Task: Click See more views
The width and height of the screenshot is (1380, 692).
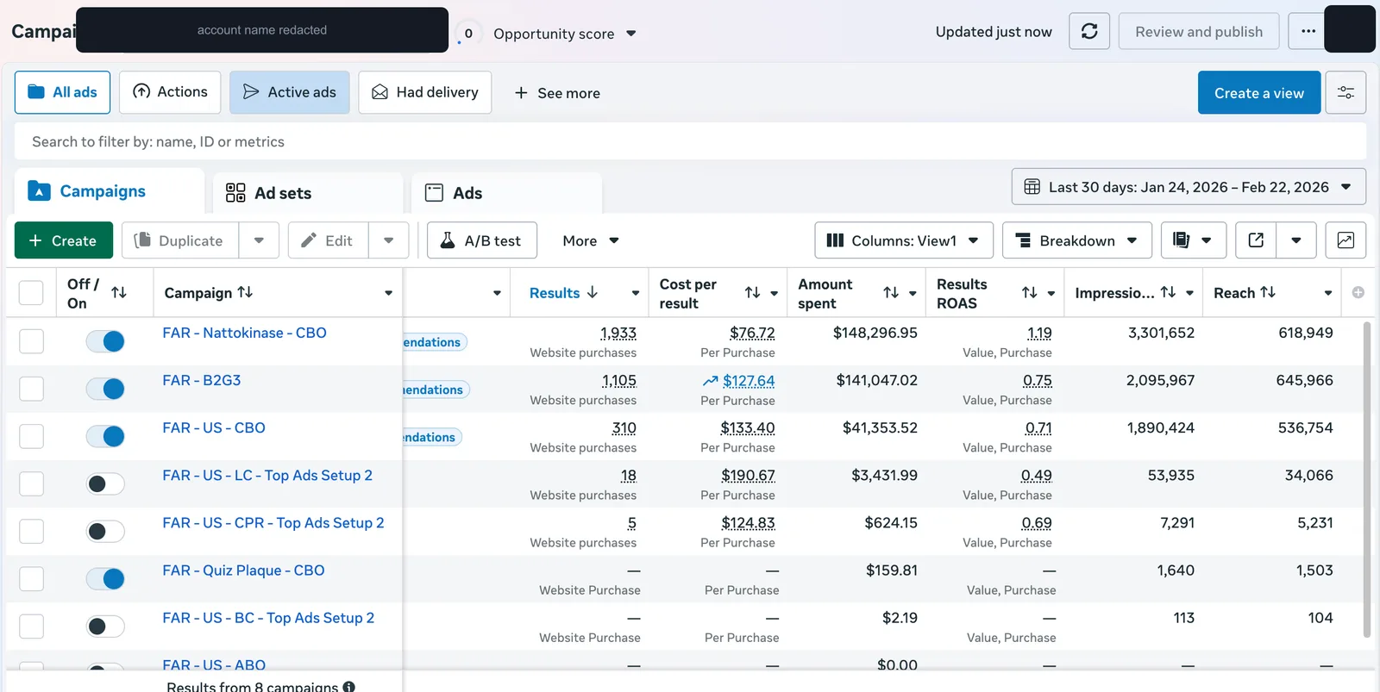Action: click(557, 93)
